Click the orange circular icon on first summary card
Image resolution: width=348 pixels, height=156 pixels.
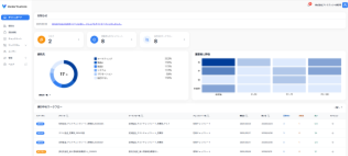(x=42, y=40)
